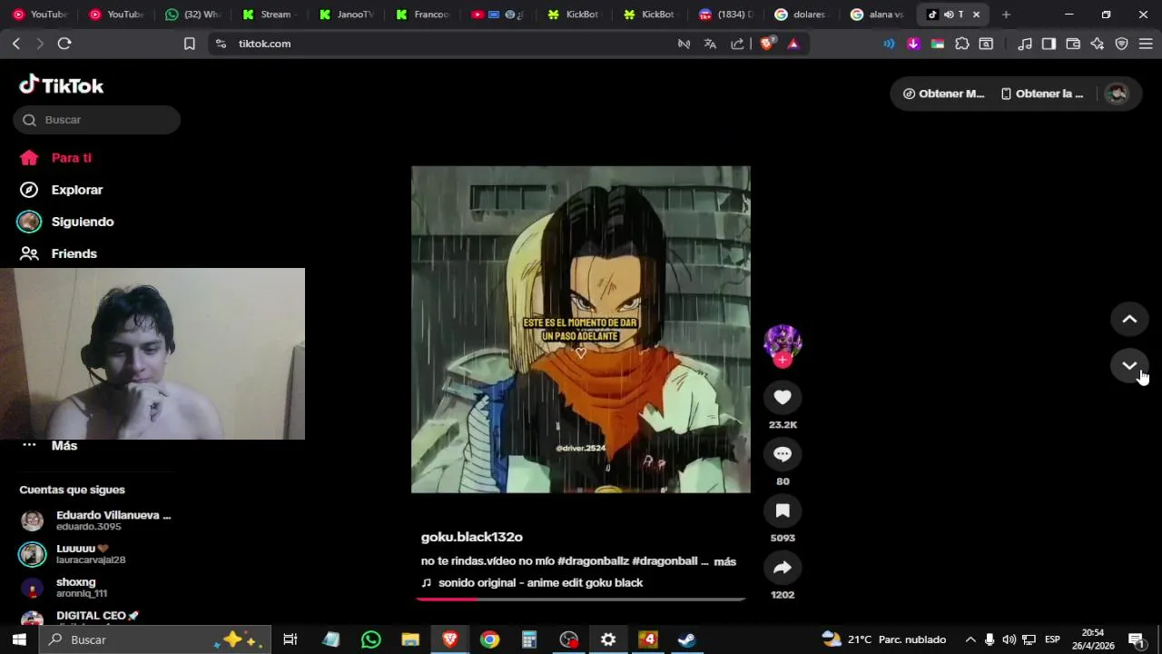
Task: Seek in the video progress bar
Action: point(581,599)
